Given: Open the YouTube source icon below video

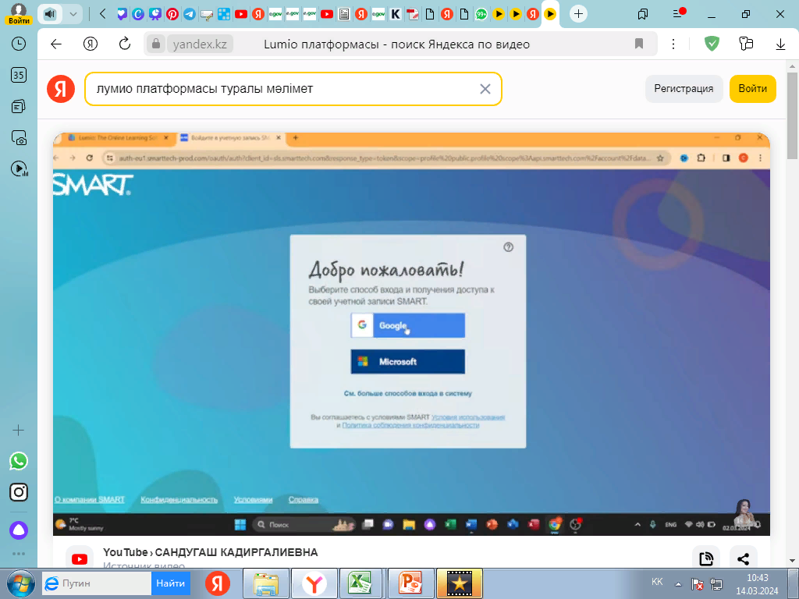Looking at the screenshot, I should click(80, 558).
